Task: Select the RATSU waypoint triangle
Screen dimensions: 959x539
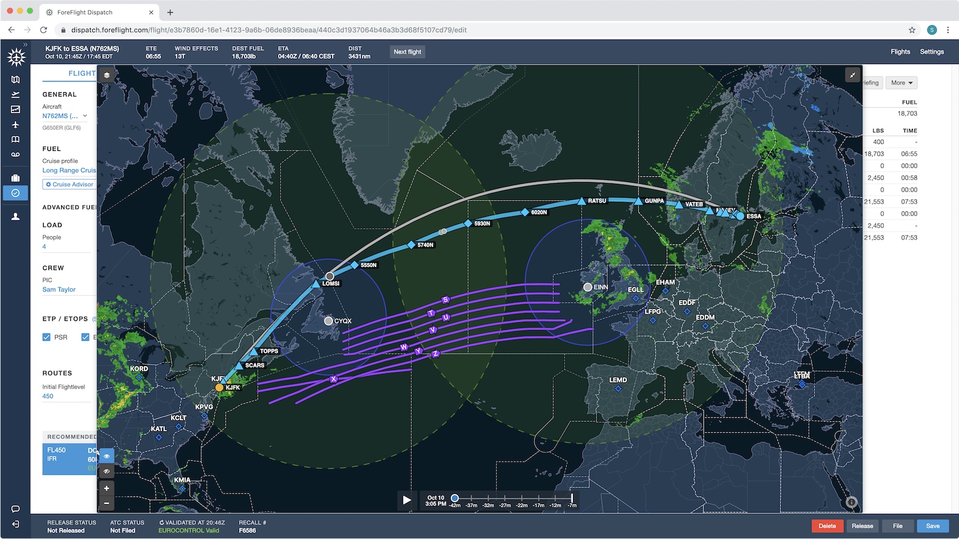Action: (x=581, y=201)
